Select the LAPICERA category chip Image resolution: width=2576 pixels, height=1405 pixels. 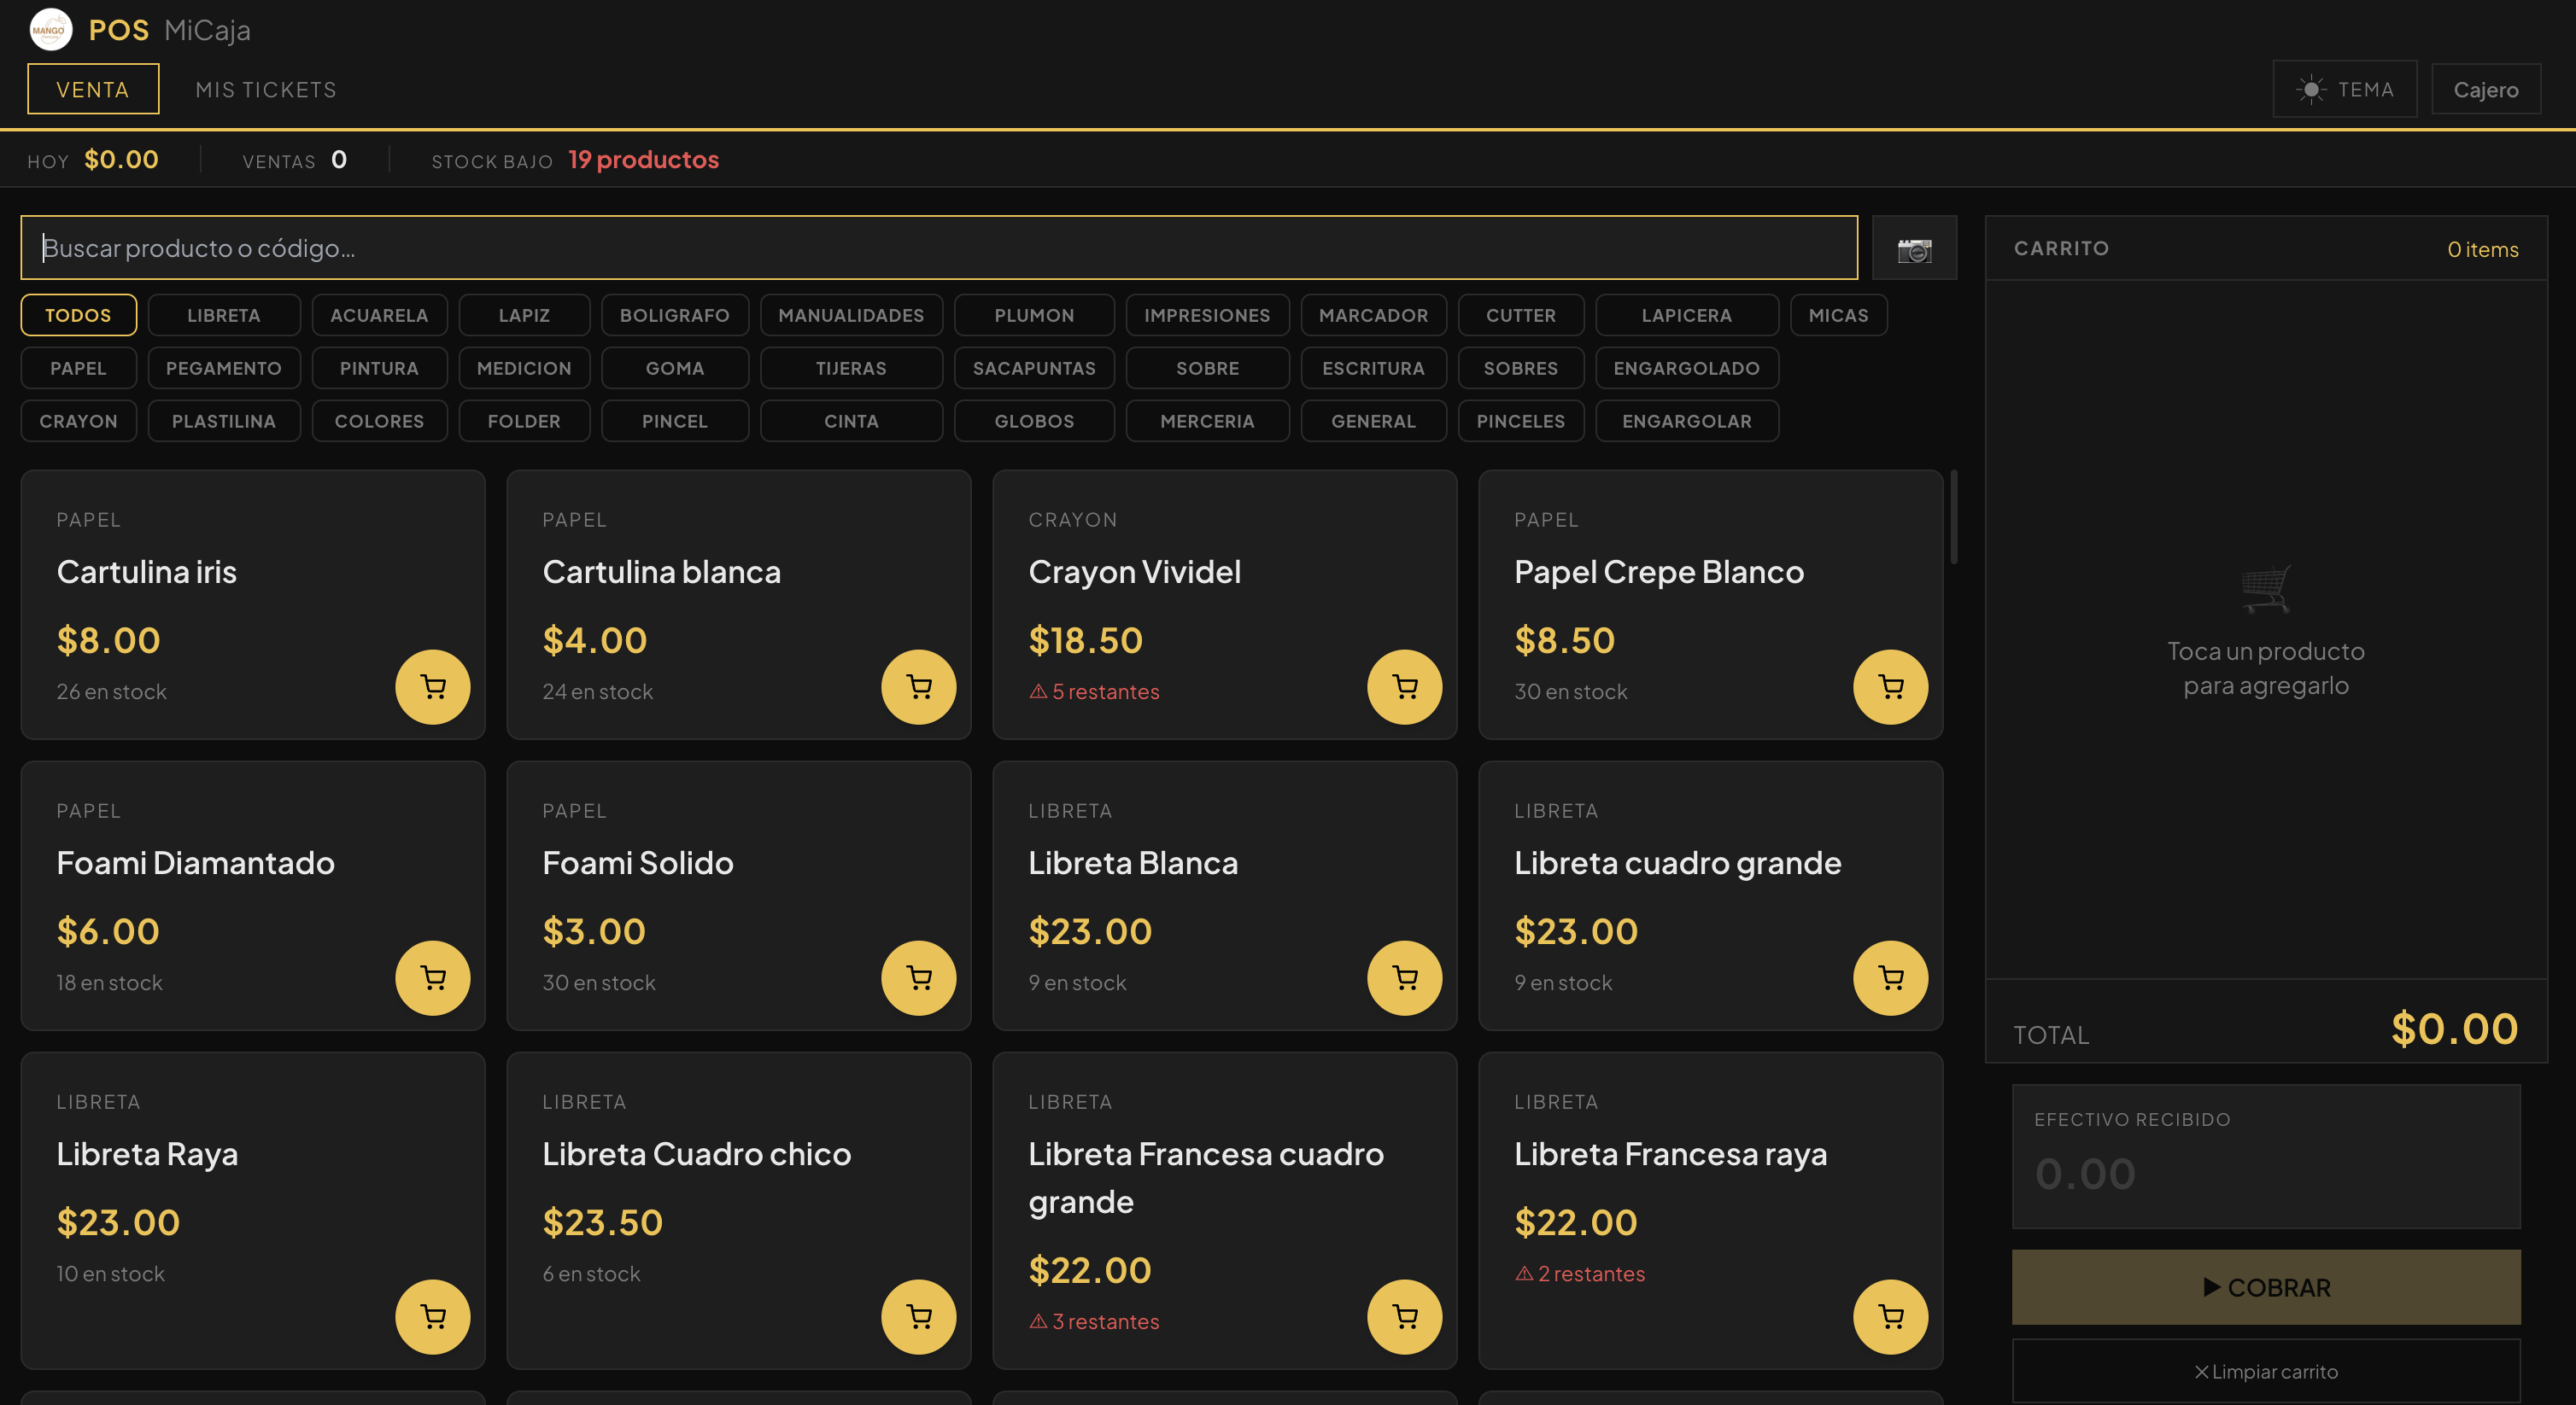tap(1687, 315)
